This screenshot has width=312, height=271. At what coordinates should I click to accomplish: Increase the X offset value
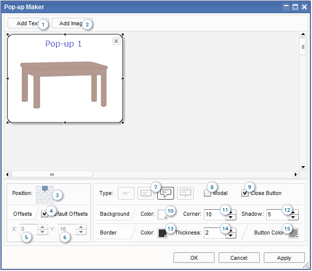(43, 227)
